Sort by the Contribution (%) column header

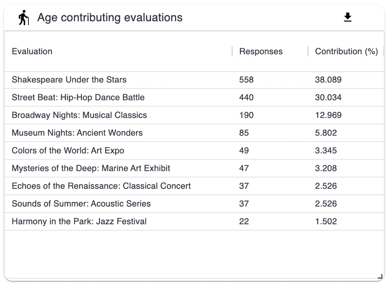tap(346, 51)
